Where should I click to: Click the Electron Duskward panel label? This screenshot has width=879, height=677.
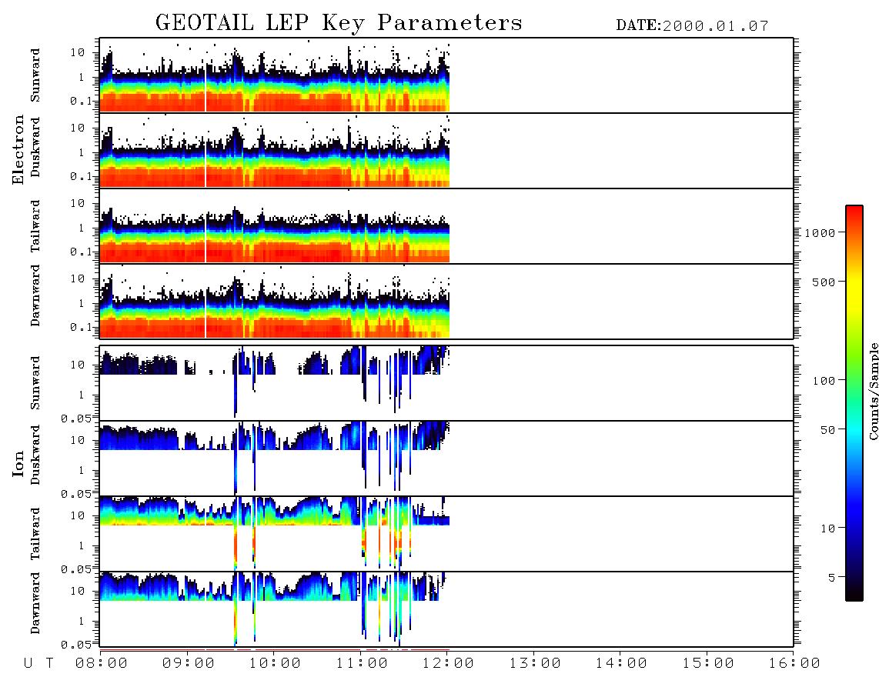point(35,147)
